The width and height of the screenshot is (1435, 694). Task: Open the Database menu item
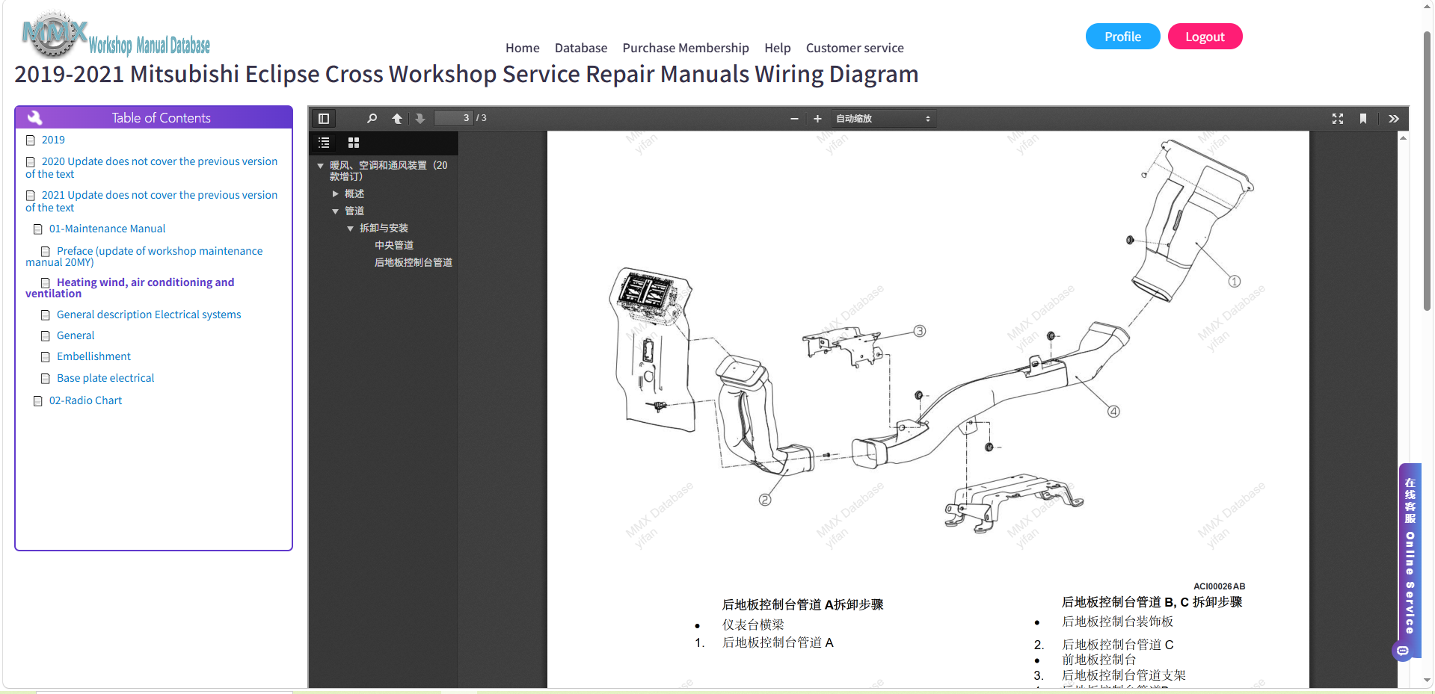581,48
